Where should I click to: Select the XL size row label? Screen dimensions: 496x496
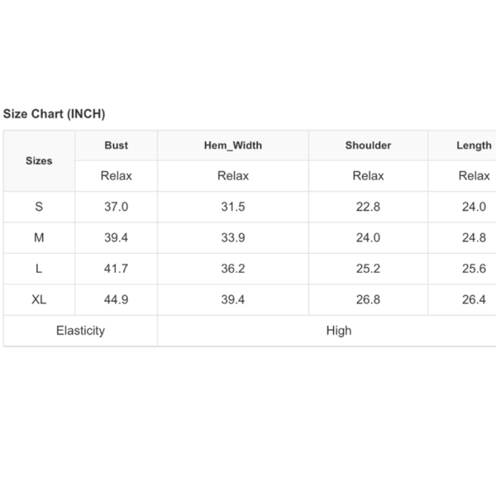pos(39,299)
